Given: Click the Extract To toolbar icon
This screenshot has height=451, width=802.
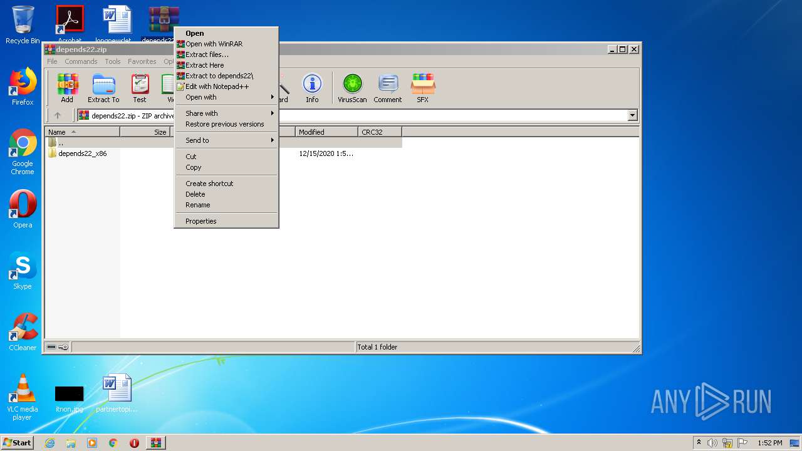Looking at the screenshot, I should pyautogui.click(x=103, y=88).
